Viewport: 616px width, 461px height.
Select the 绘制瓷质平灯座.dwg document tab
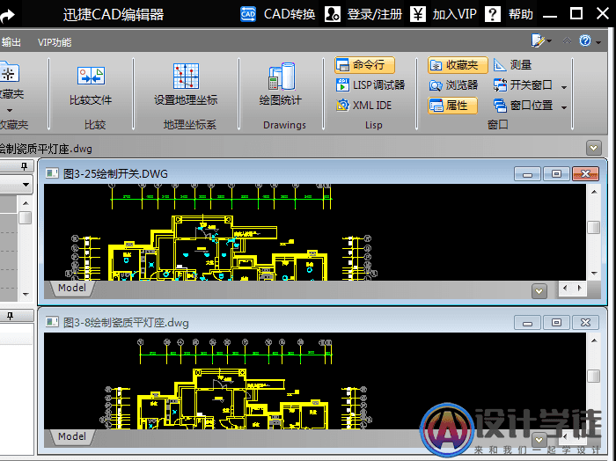pyautogui.click(x=46, y=149)
